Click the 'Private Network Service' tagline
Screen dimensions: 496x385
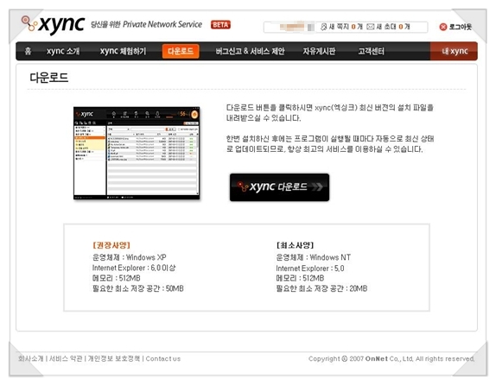click(x=162, y=24)
